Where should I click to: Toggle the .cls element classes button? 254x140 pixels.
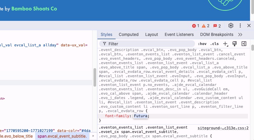[214, 44]
